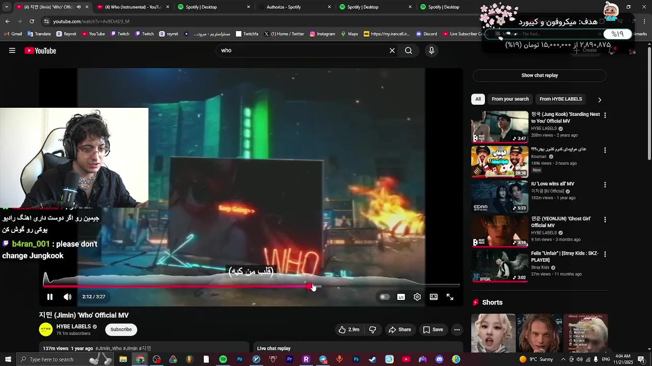Click the Windows taskbar search box
652x366 pixels.
65,359
